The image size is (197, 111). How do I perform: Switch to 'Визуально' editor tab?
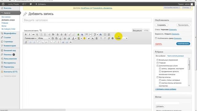(x=137, y=31)
